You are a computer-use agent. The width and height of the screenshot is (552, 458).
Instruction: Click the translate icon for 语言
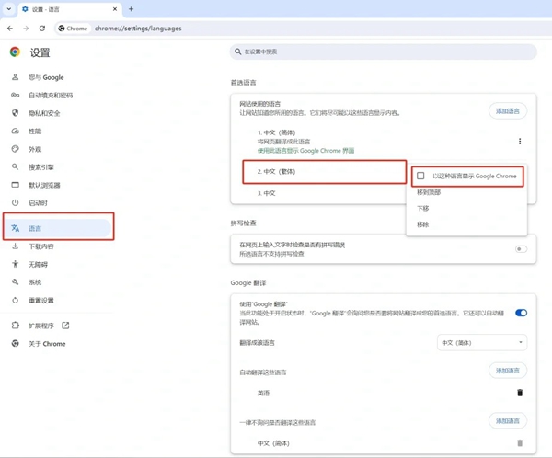15,228
